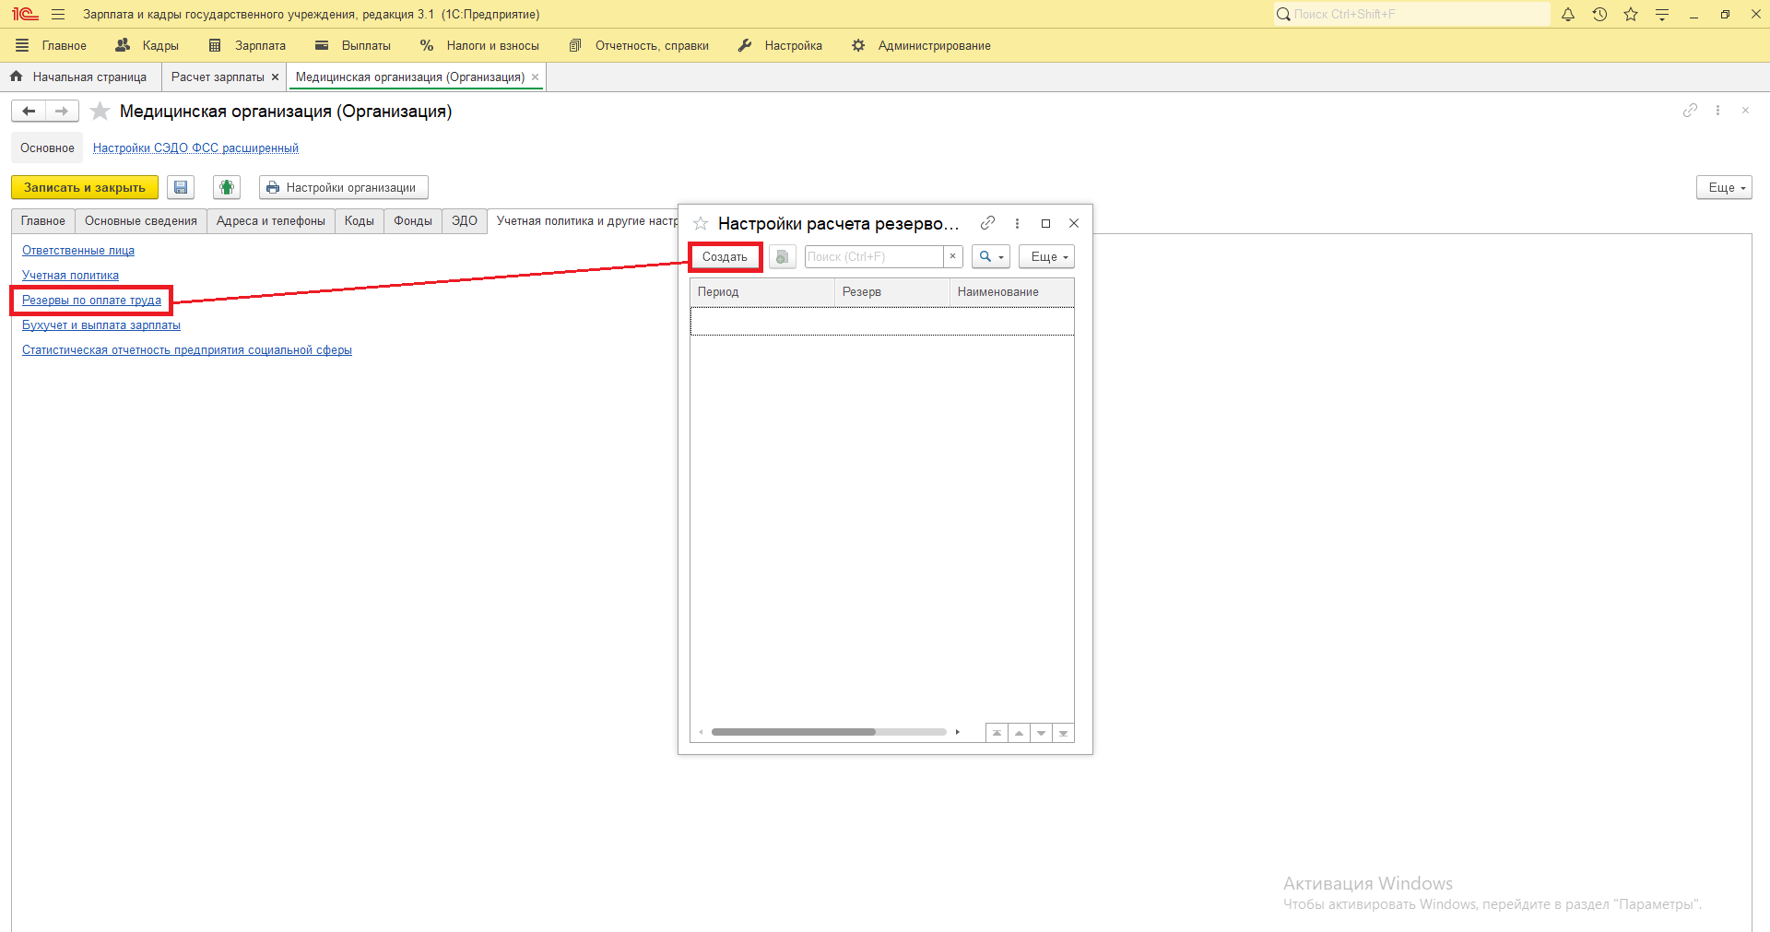Close the Медицинская организация tab

tap(535, 77)
